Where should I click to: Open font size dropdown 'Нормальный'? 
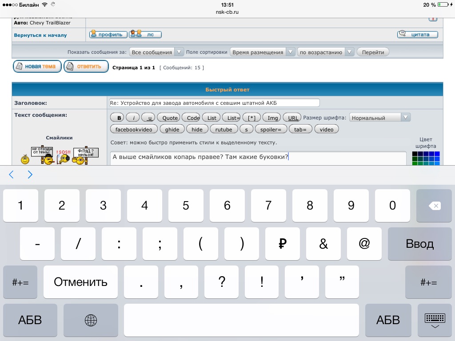[x=380, y=118]
